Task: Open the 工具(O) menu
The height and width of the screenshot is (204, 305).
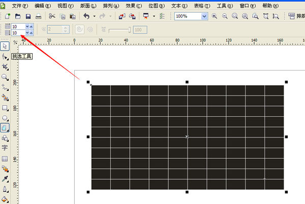Action: 225,6
